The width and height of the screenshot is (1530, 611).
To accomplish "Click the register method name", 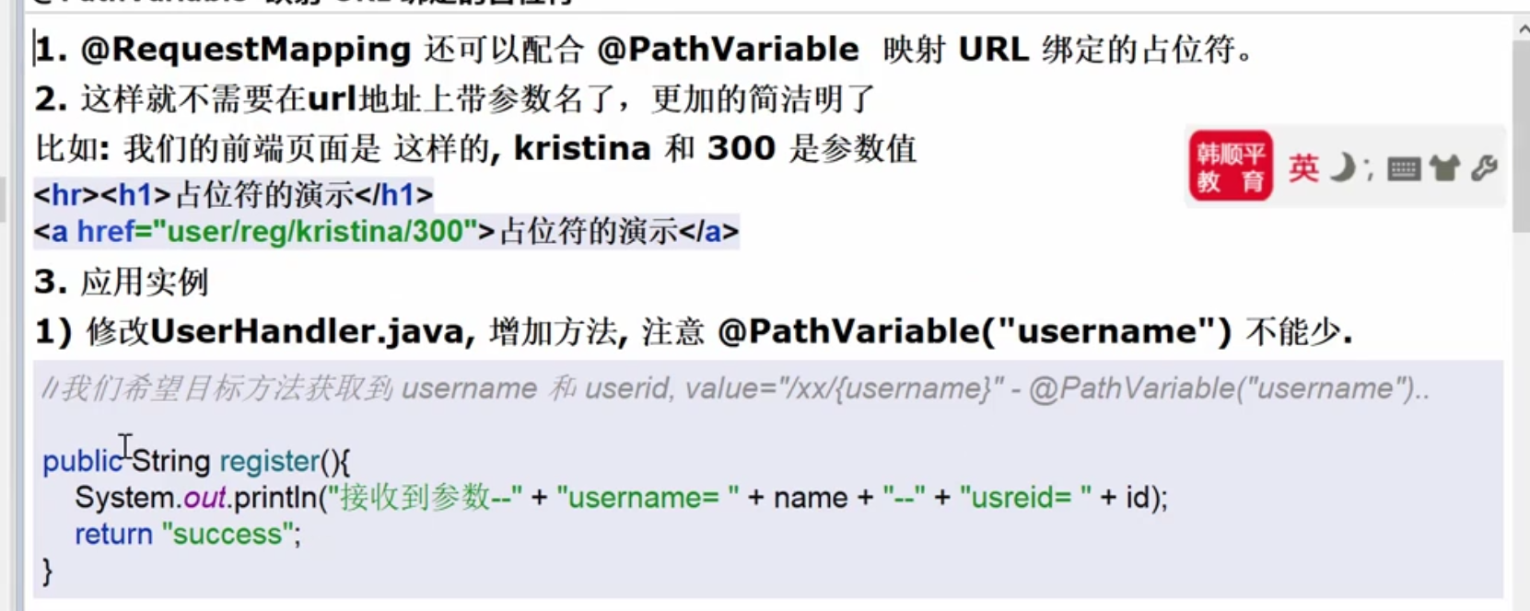I will pos(269,461).
